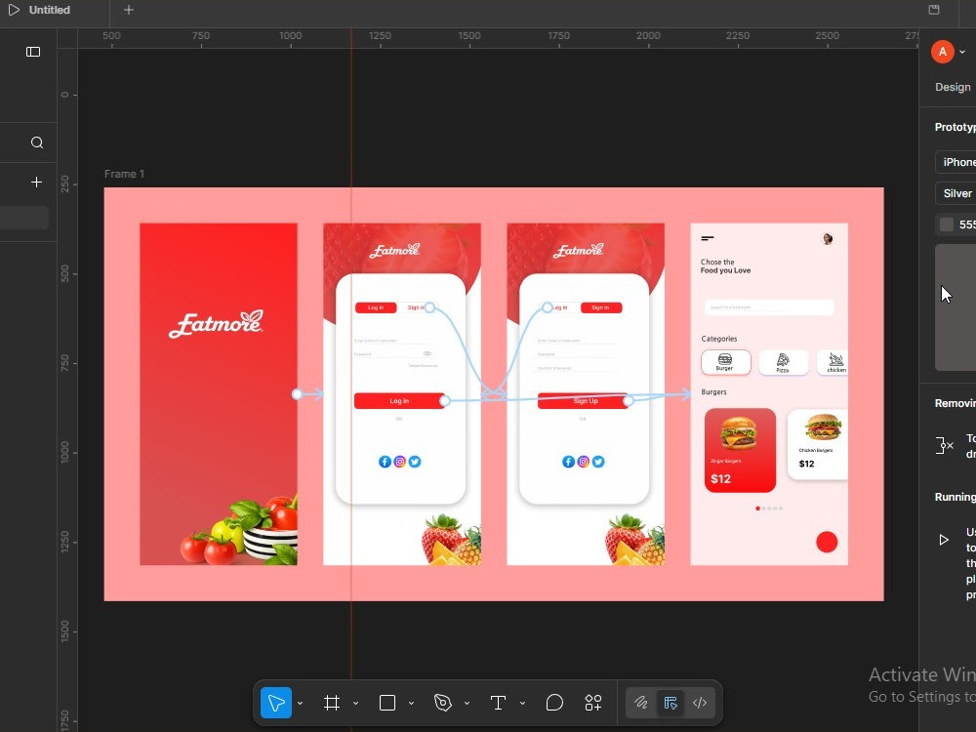Click red Sign In tab on signup screen

click(600, 307)
